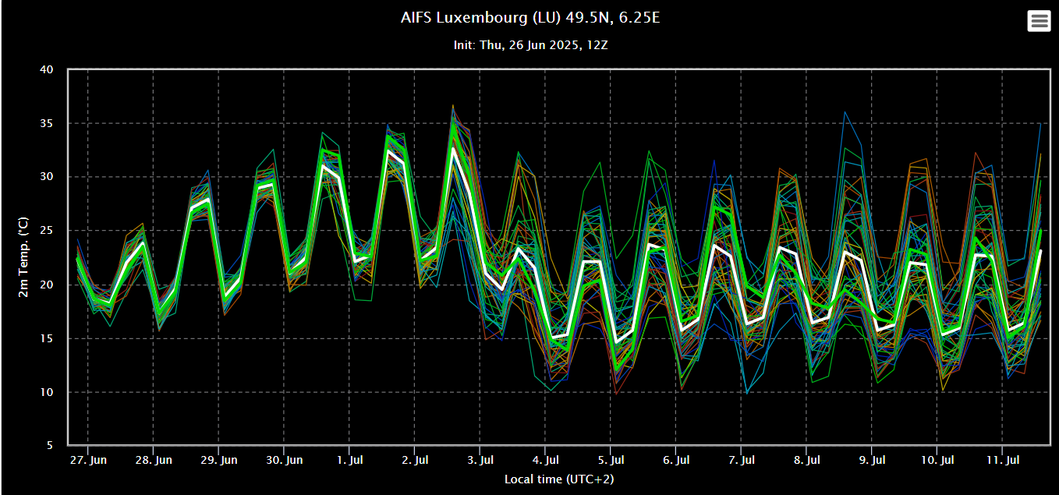
Task: Choose the 9. Jul date label
Action: (x=873, y=460)
